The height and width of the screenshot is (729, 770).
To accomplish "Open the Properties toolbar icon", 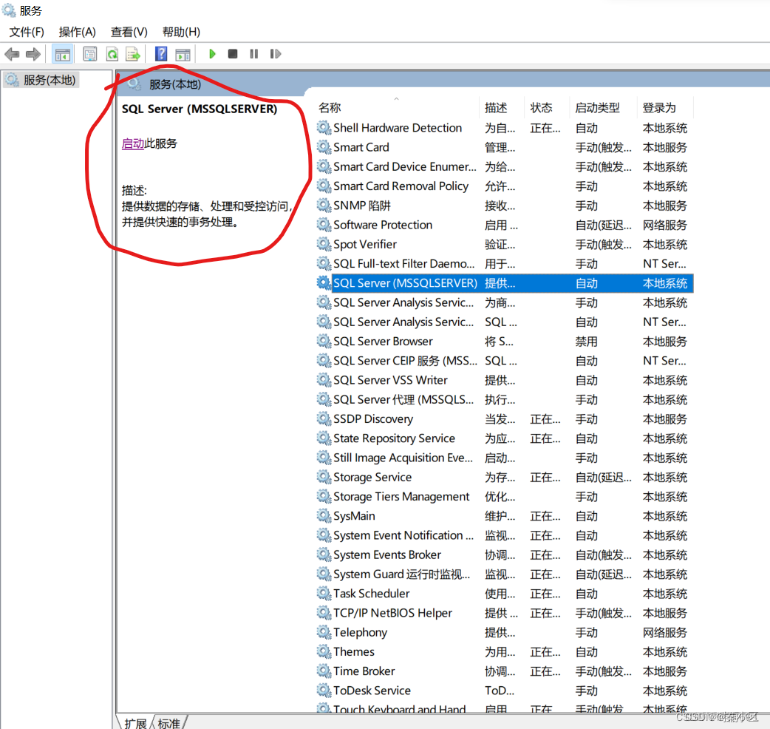I will pyautogui.click(x=90, y=54).
